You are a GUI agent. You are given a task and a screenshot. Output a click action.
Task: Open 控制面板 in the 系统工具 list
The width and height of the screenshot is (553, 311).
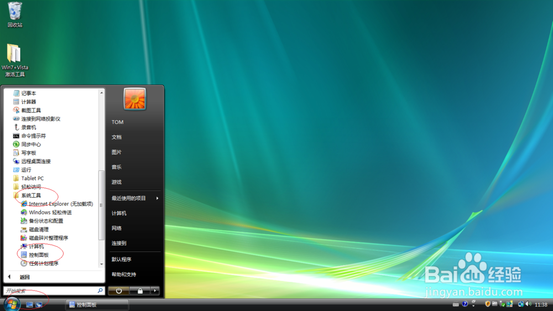point(34,255)
